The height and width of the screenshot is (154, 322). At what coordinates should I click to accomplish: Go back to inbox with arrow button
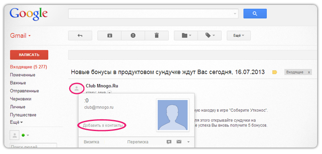point(80,35)
